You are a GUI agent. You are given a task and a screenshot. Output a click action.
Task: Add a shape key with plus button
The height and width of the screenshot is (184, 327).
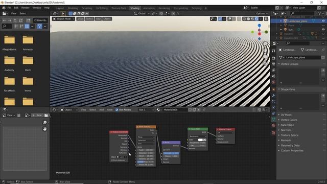pyautogui.click(x=323, y=96)
